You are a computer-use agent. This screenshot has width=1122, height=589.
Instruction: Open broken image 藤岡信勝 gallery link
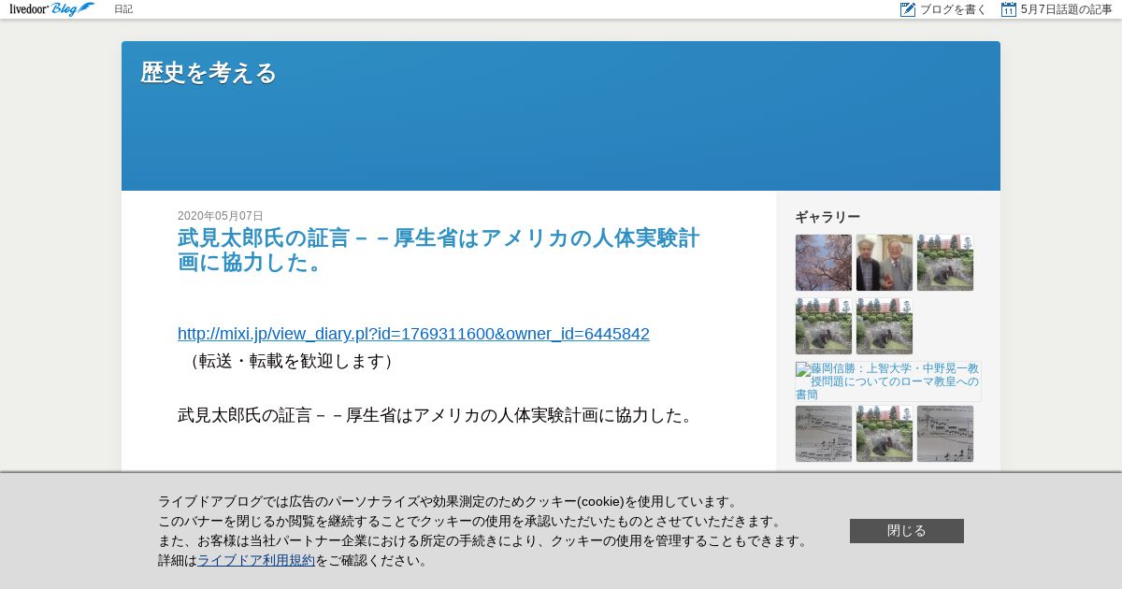[888, 381]
